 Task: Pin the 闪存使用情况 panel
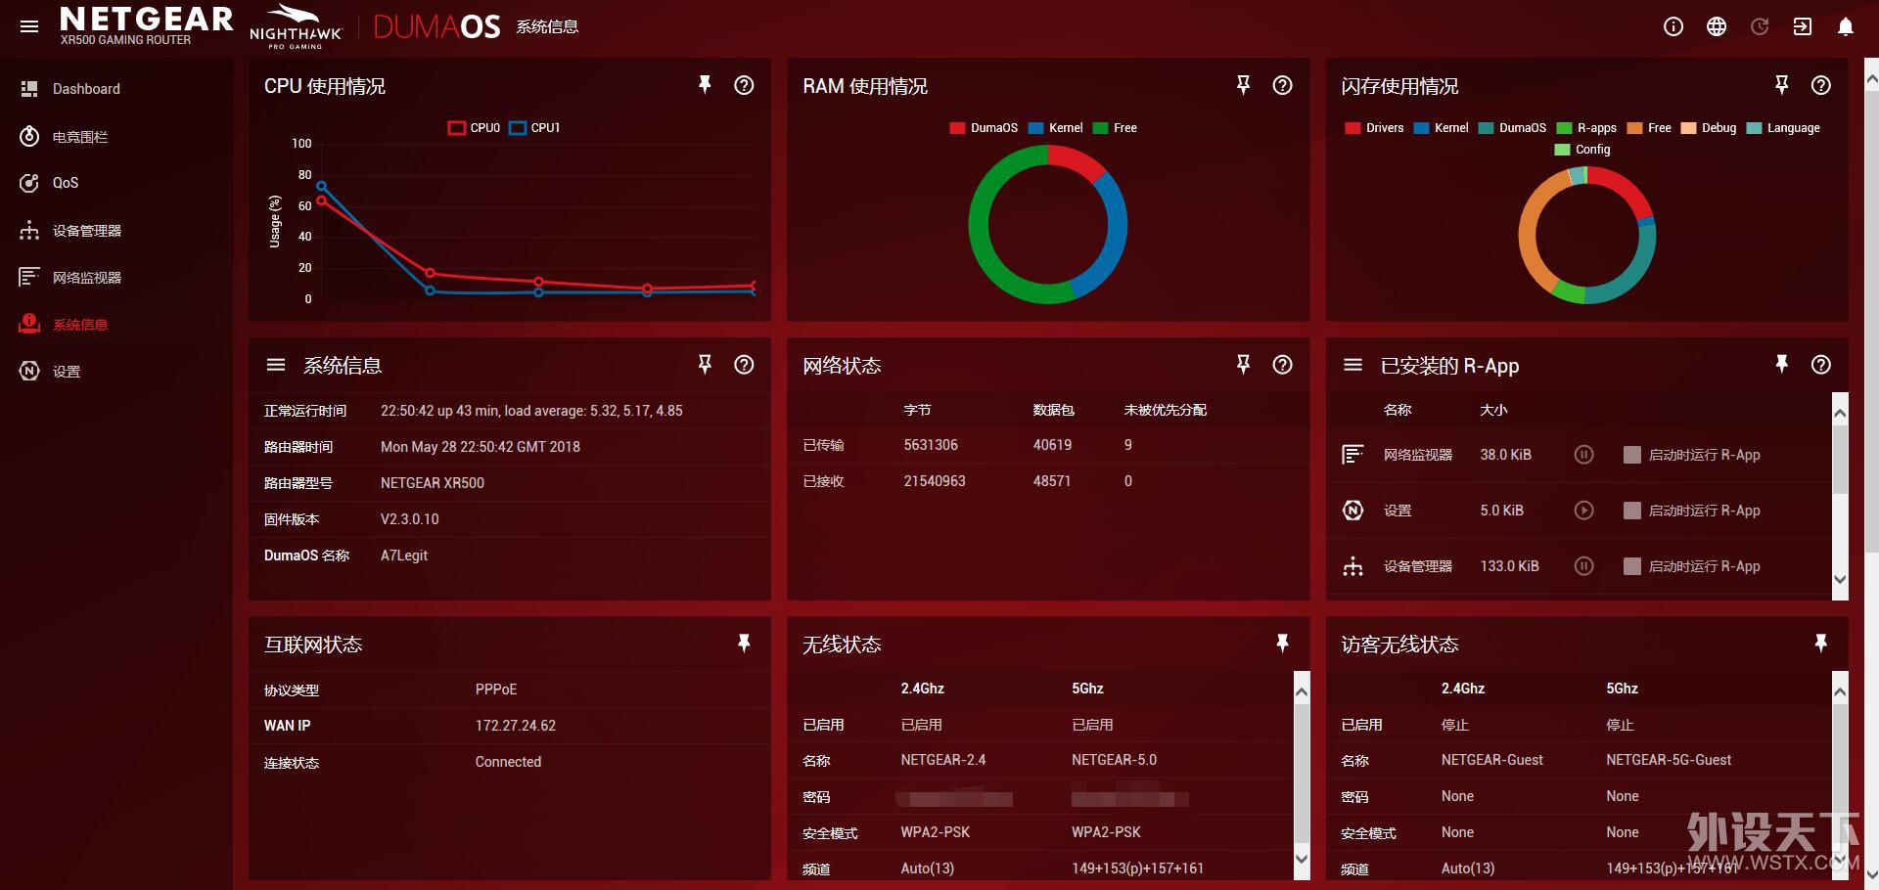pyautogui.click(x=1782, y=85)
